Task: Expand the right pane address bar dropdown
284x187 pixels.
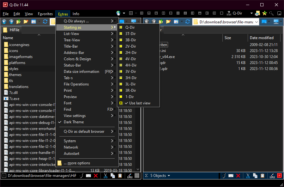Action: click(256, 22)
